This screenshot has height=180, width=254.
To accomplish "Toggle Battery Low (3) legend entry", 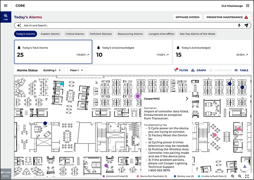I will click(x=183, y=176).
